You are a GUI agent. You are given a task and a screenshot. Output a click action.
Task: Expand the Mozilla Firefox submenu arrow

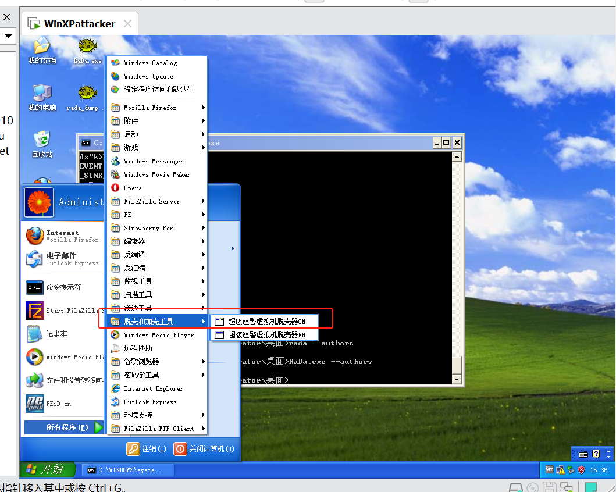[x=203, y=108]
